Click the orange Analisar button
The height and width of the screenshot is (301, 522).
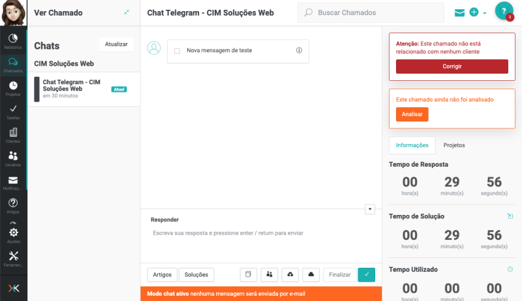pos(412,114)
